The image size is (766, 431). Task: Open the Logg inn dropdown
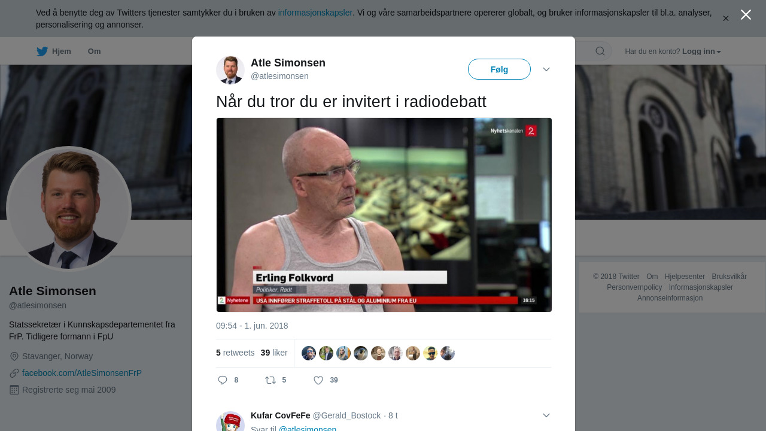(701, 51)
